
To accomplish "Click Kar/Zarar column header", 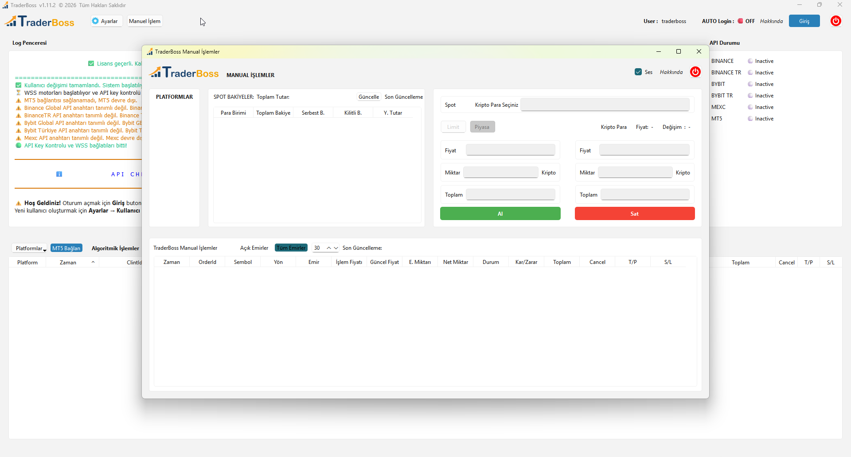I will [x=526, y=262].
